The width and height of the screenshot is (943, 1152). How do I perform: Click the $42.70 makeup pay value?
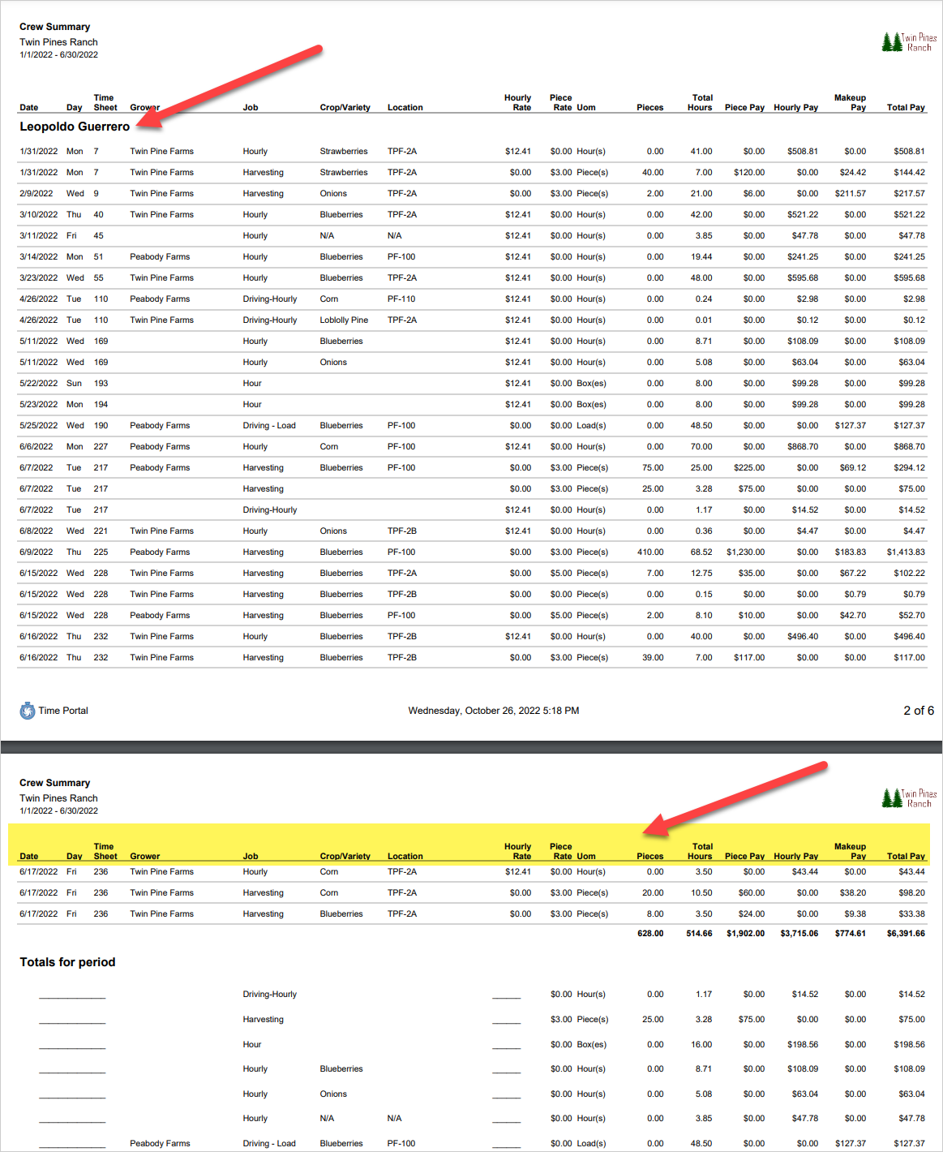853,616
